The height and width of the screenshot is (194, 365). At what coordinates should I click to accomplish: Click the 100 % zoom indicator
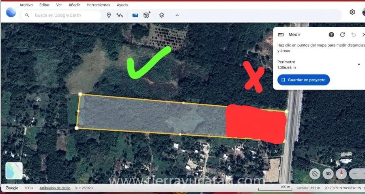tap(29, 188)
